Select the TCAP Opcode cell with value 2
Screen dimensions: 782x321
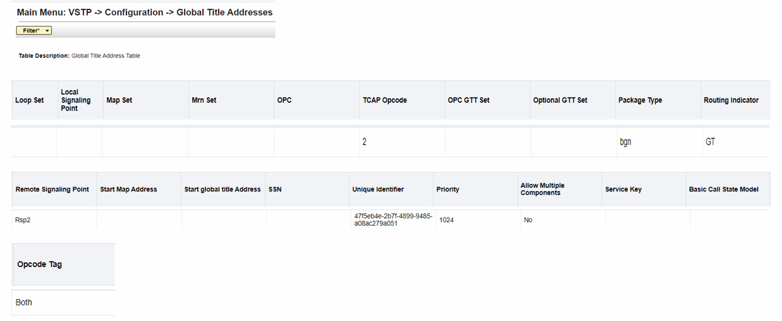tap(402, 142)
